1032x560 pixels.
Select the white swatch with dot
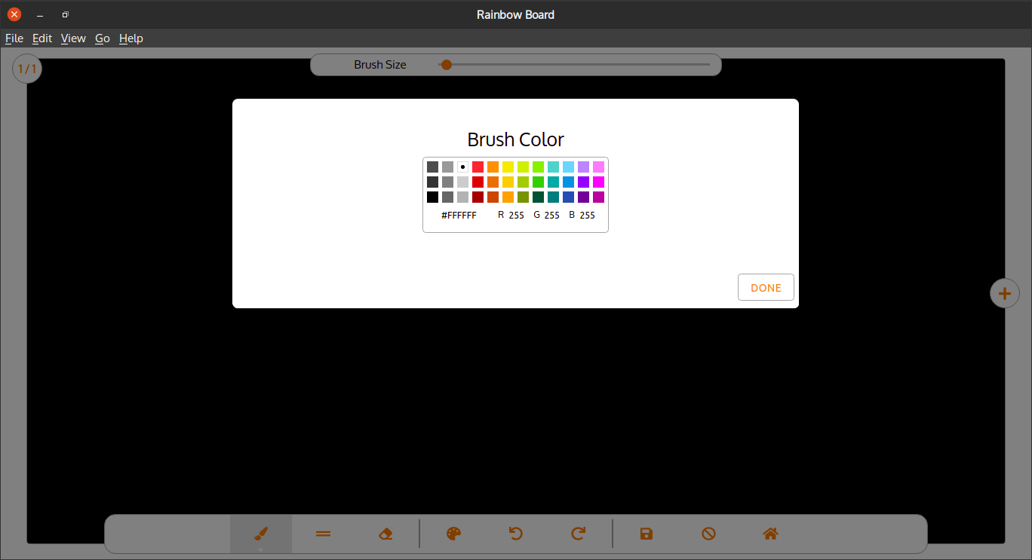[462, 167]
